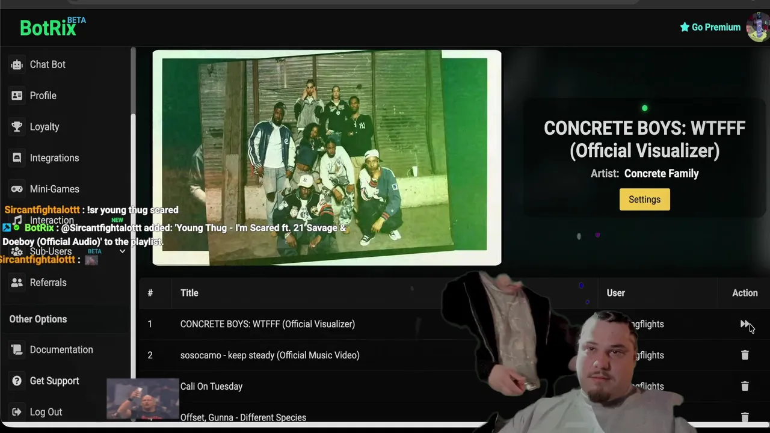Screen dimensions: 770x433
Task: Open the Chat Bot menu item
Action: 48,64
